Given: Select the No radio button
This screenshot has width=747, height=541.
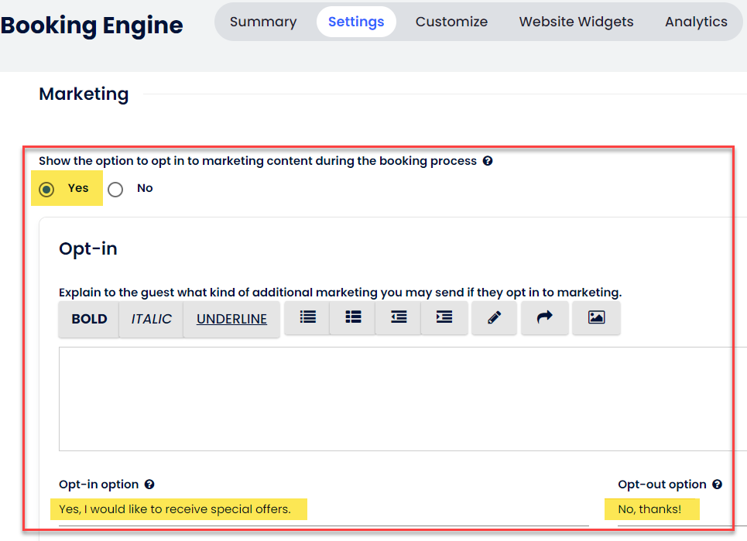Looking at the screenshot, I should (115, 190).
